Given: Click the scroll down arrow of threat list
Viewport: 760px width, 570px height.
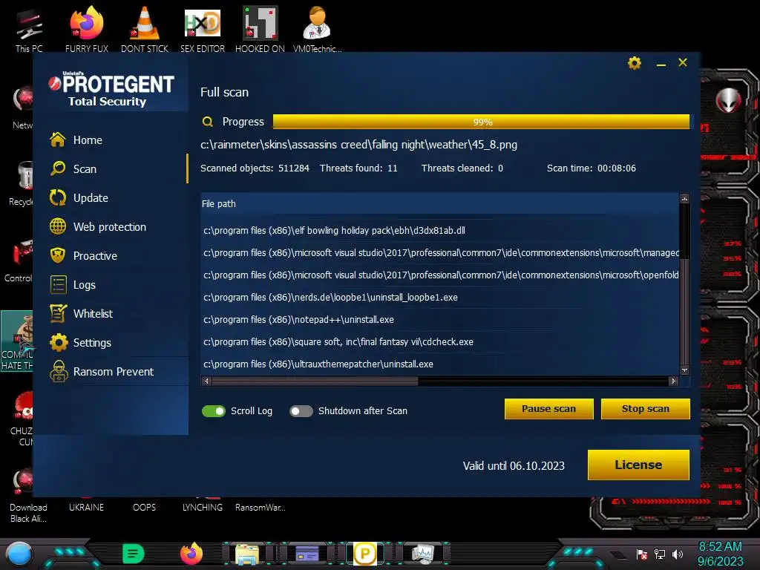Looking at the screenshot, I should 684,370.
